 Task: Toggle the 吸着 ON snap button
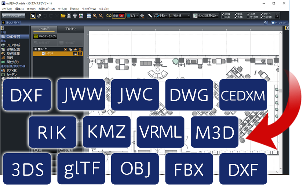point(118,16)
